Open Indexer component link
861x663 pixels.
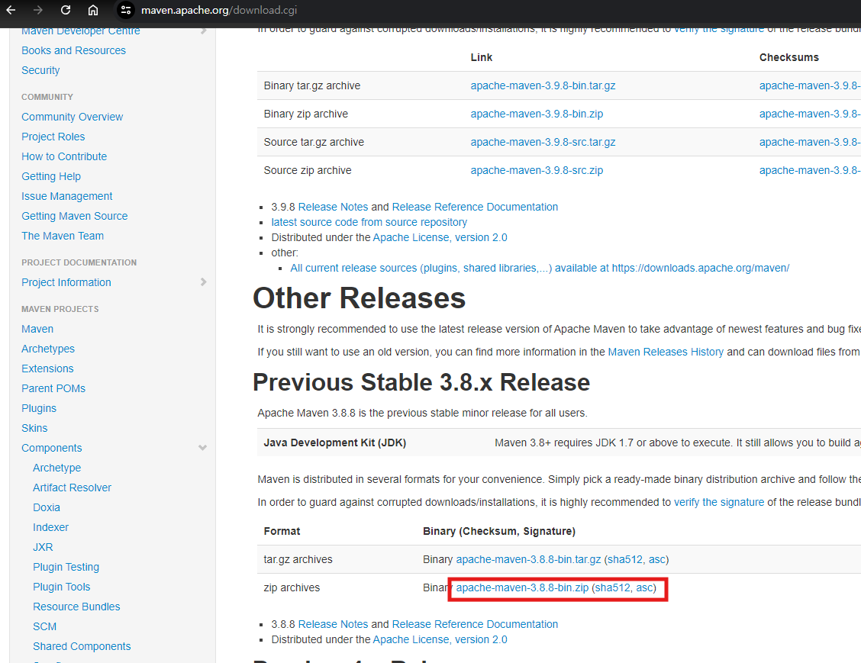pos(50,527)
